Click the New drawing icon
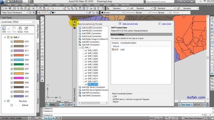Image resolution: width=214 pixels, height=120 pixels. (x=3, y=8)
